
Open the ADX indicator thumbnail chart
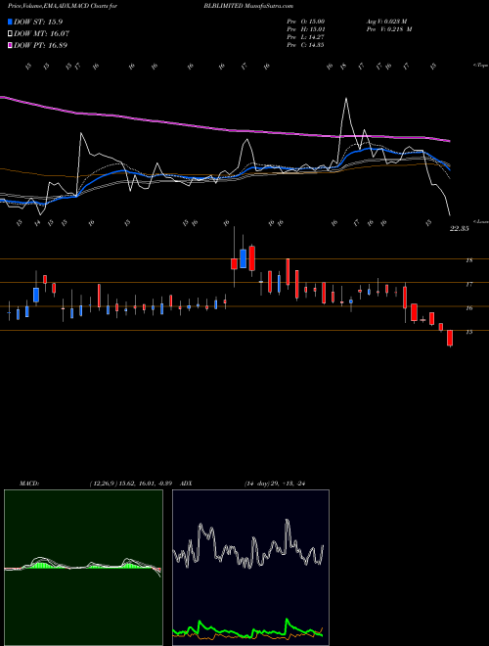pyautogui.click(x=250, y=568)
